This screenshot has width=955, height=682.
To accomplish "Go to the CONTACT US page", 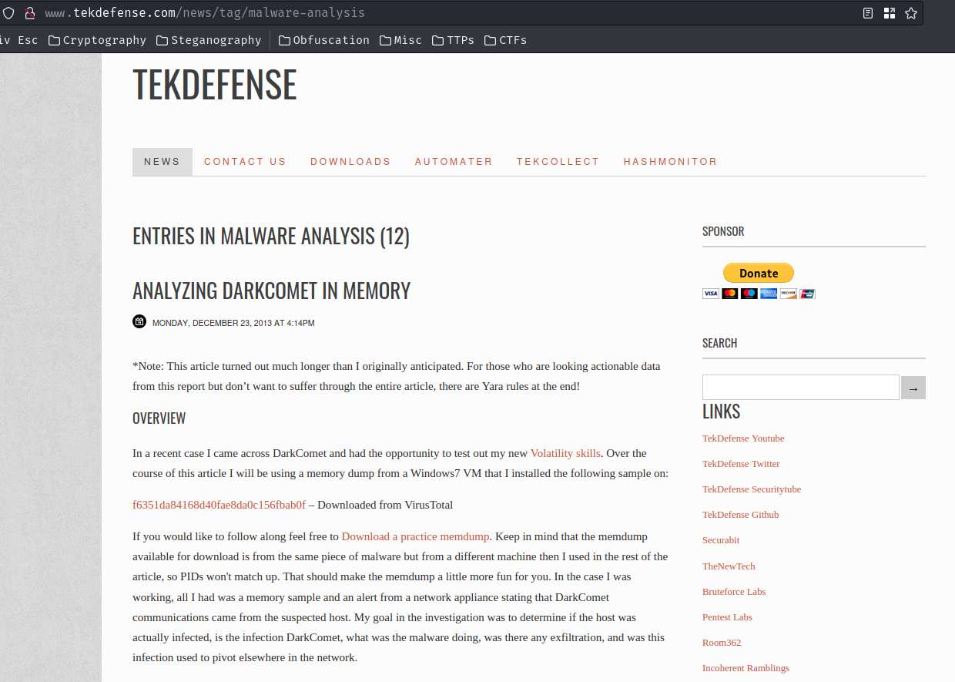I will click(245, 162).
